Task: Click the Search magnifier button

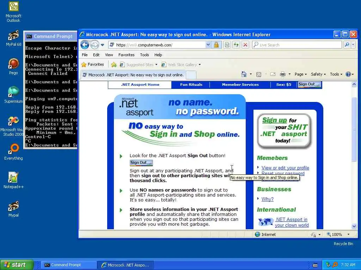Action: 347,45
